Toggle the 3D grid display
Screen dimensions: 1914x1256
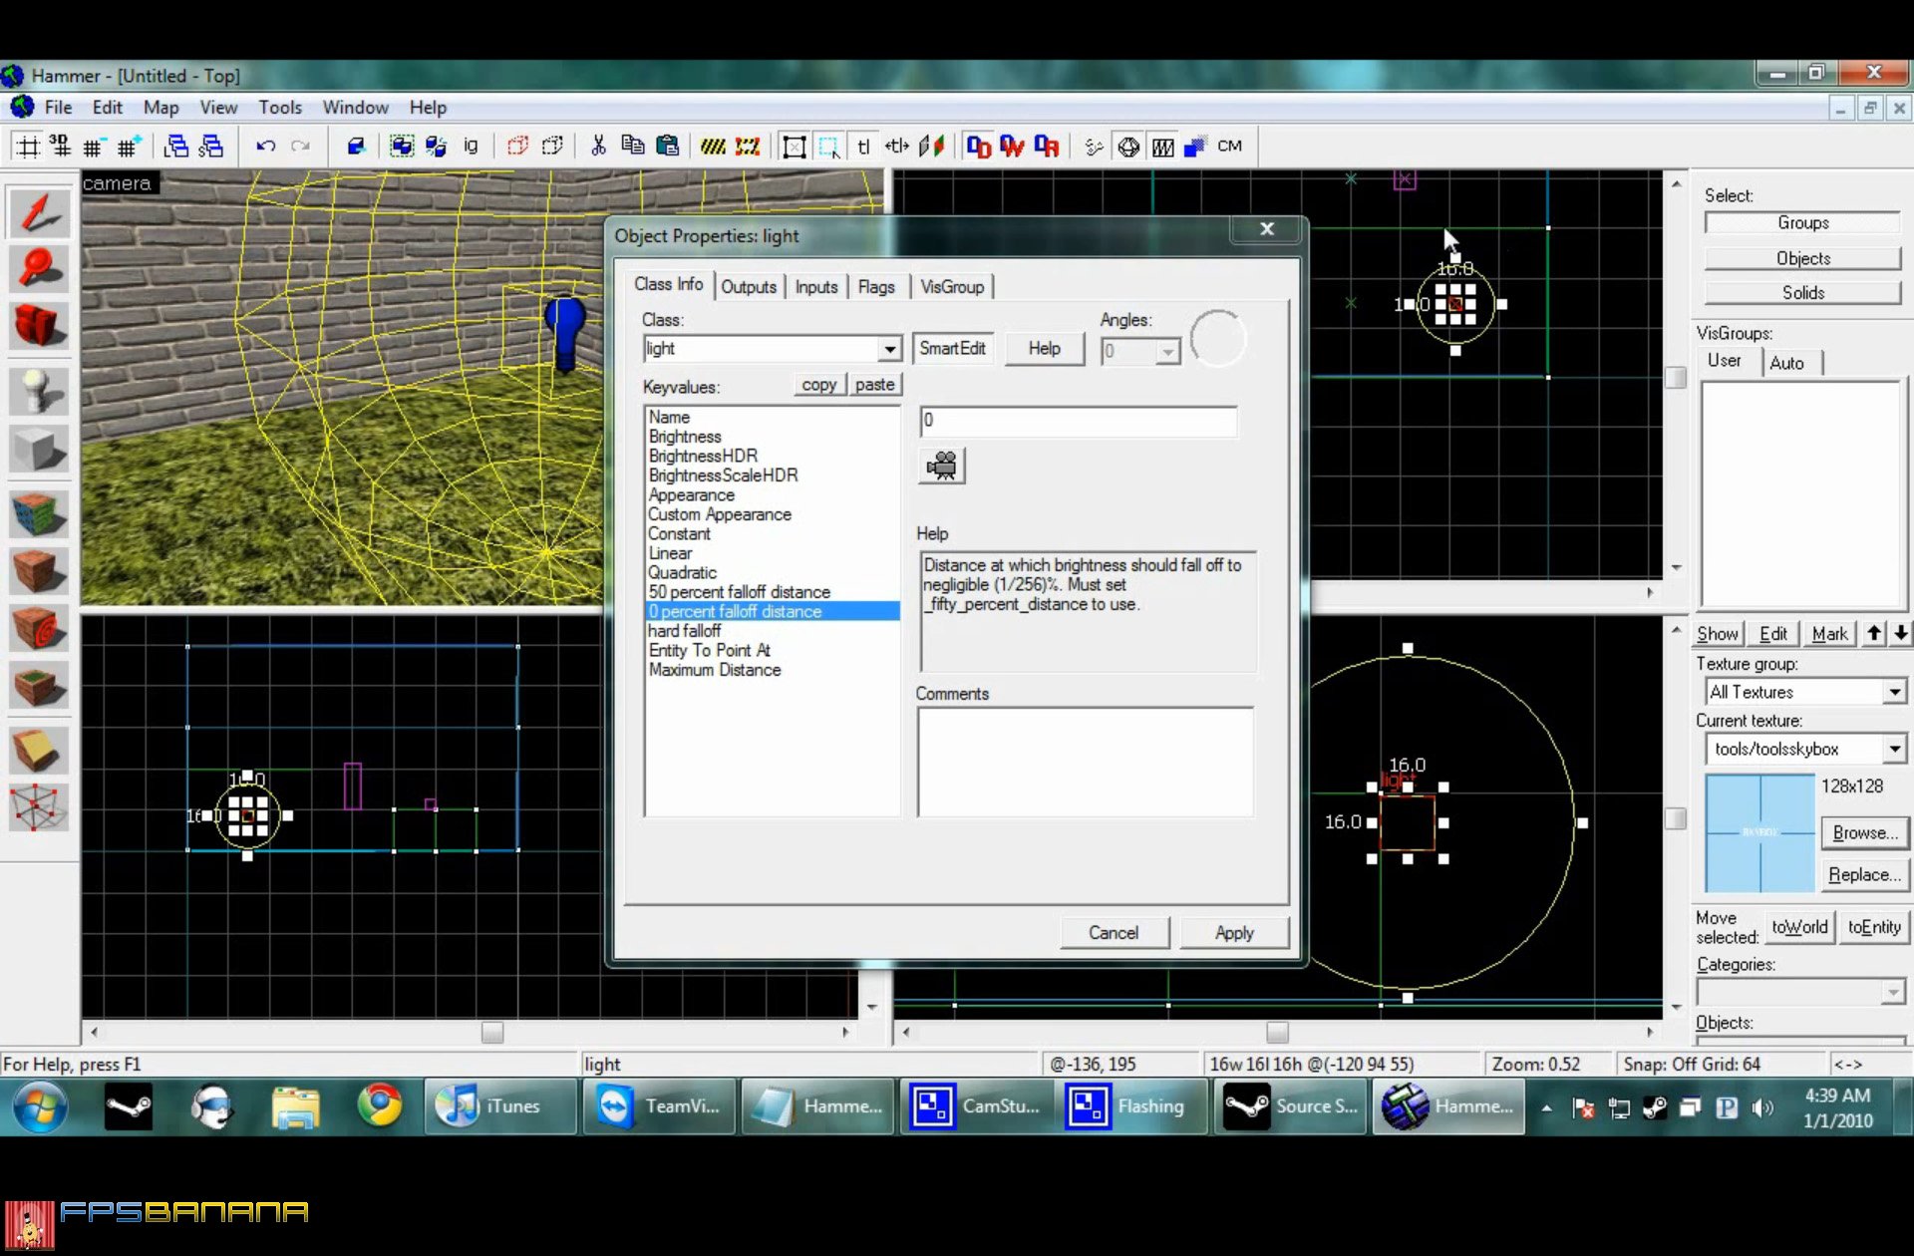(x=60, y=147)
